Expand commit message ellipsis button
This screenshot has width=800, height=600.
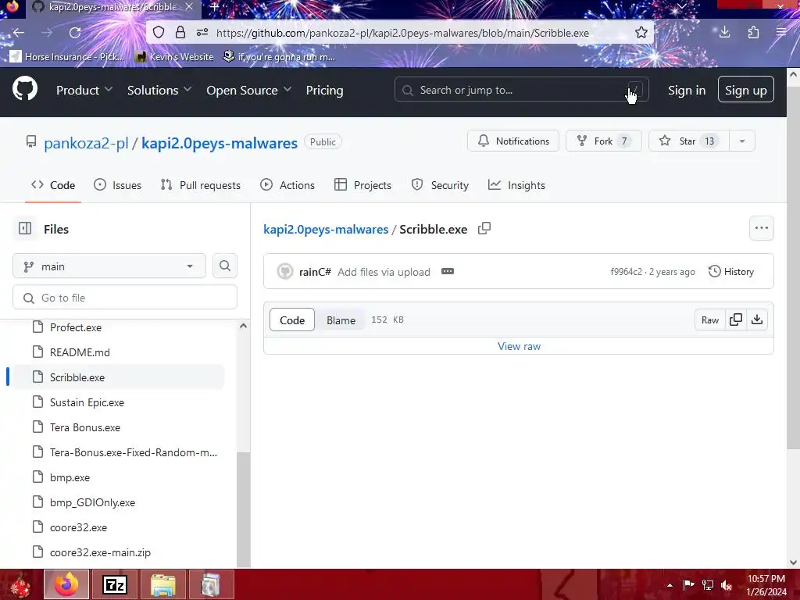[x=448, y=271]
